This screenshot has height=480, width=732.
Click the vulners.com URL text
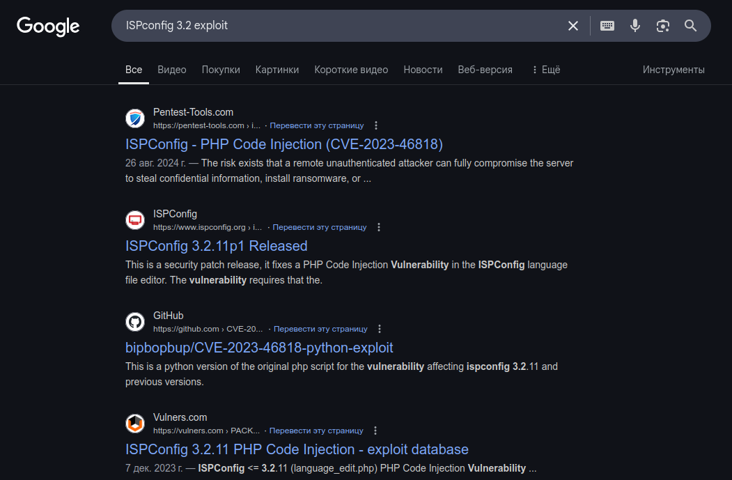coord(206,431)
